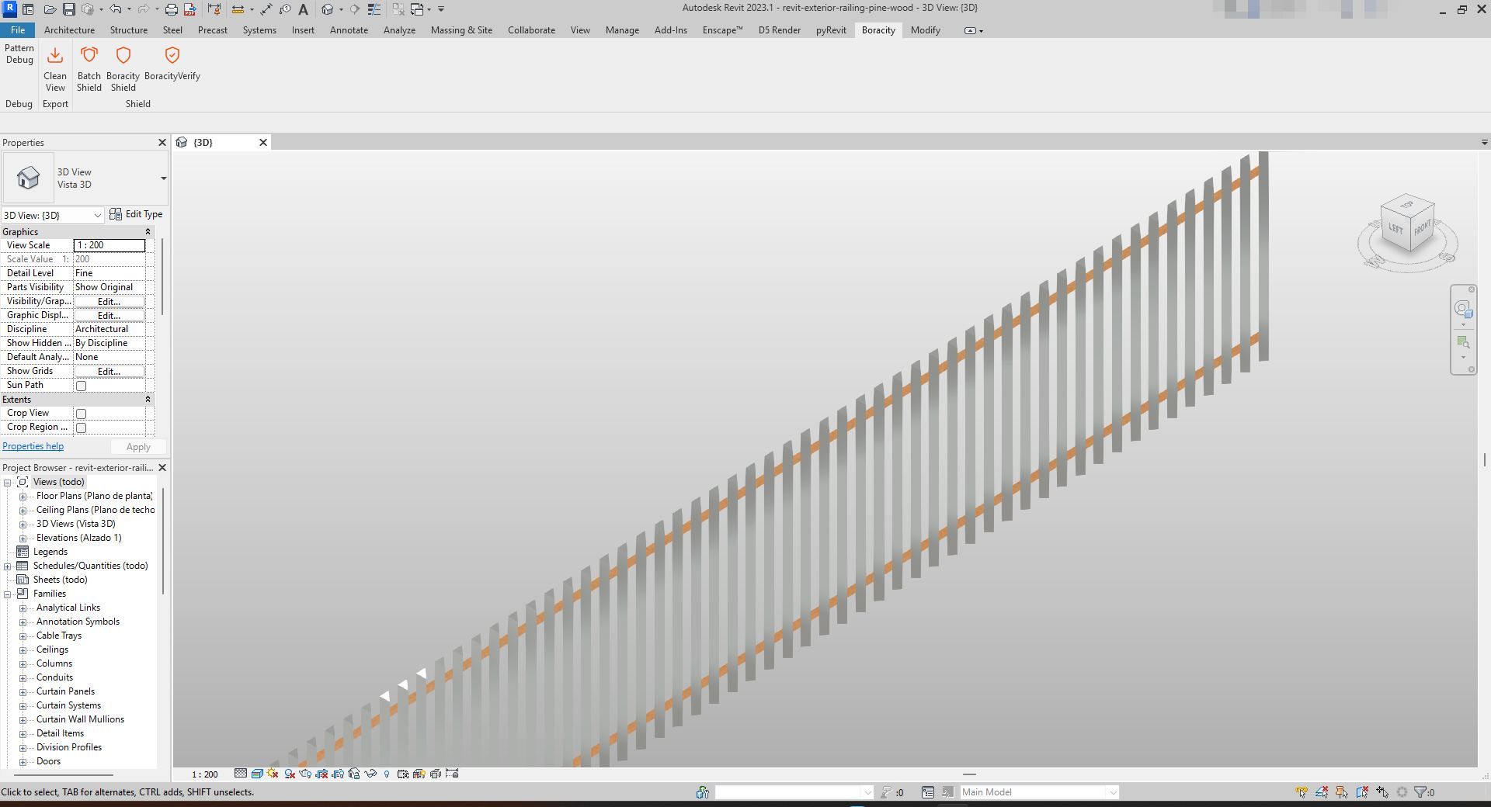Click Graphic Display Options Edit button
This screenshot has height=807, width=1491.
[x=109, y=316]
